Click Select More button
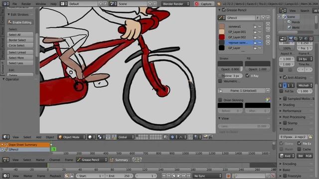319x179 pixels. tap(20, 58)
